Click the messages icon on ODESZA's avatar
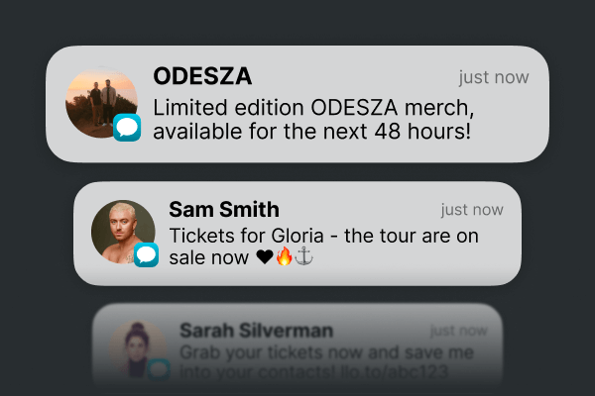Screen dimensions: 595x396 pyautogui.click(x=127, y=128)
